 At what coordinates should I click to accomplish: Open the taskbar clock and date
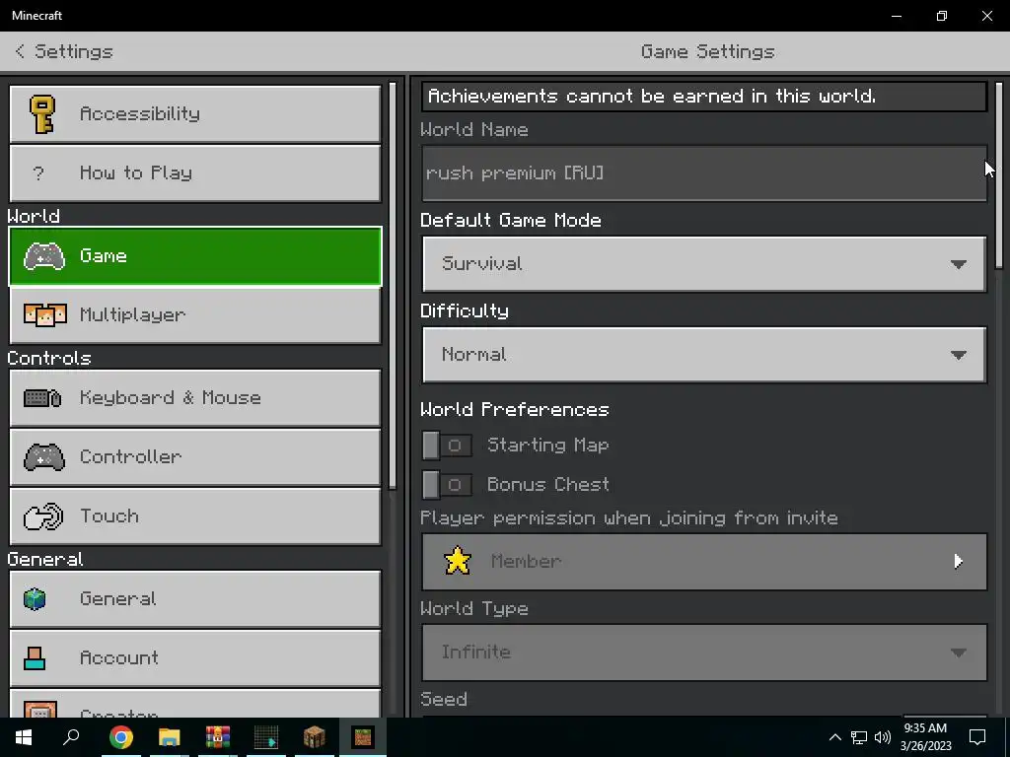pos(925,737)
